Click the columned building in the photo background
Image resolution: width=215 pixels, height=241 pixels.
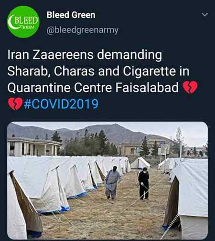[x=32, y=147]
